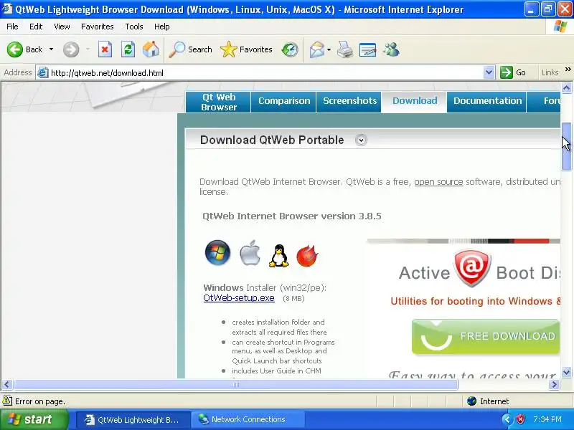574x430 pixels.
Task: Click horizontal scrollbar right arrow
Action: [x=554, y=384]
